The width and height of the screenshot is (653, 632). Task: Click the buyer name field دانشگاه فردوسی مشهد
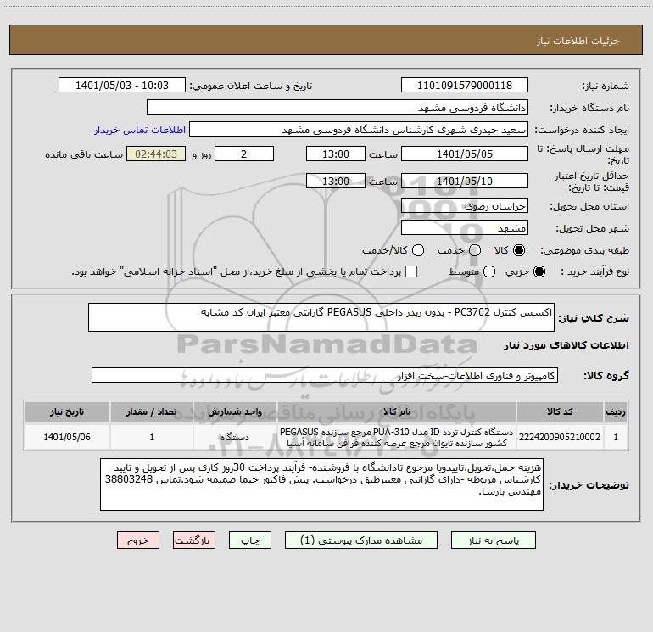click(x=338, y=108)
